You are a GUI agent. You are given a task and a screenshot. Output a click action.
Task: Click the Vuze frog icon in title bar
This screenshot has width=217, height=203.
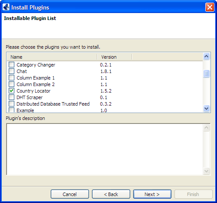(x=6, y=7)
